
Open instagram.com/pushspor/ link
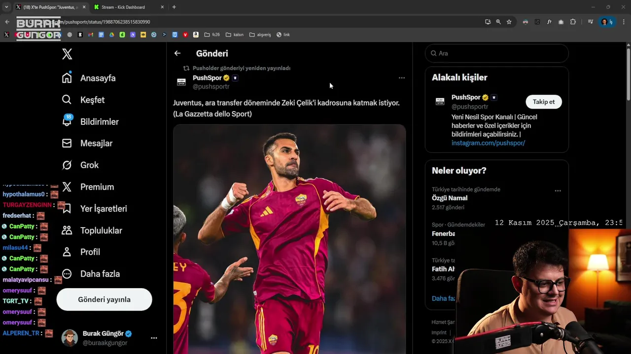[x=488, y=143]
